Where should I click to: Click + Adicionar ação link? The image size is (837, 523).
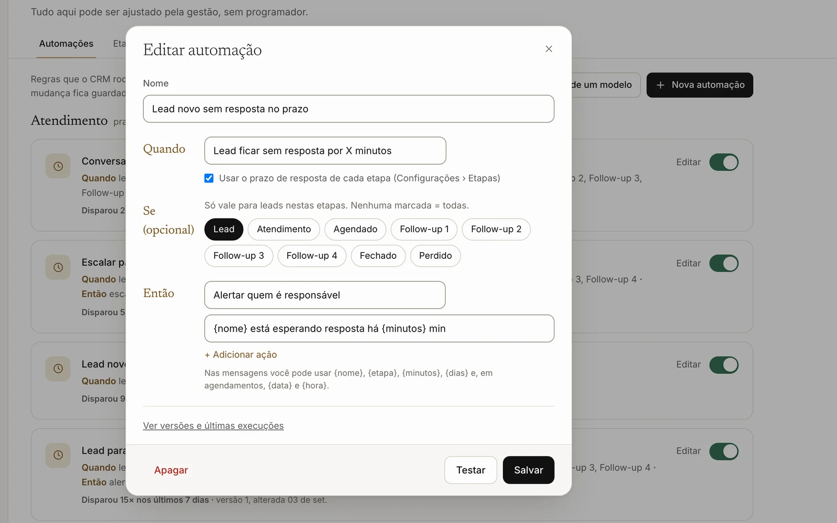click(241, 355)
